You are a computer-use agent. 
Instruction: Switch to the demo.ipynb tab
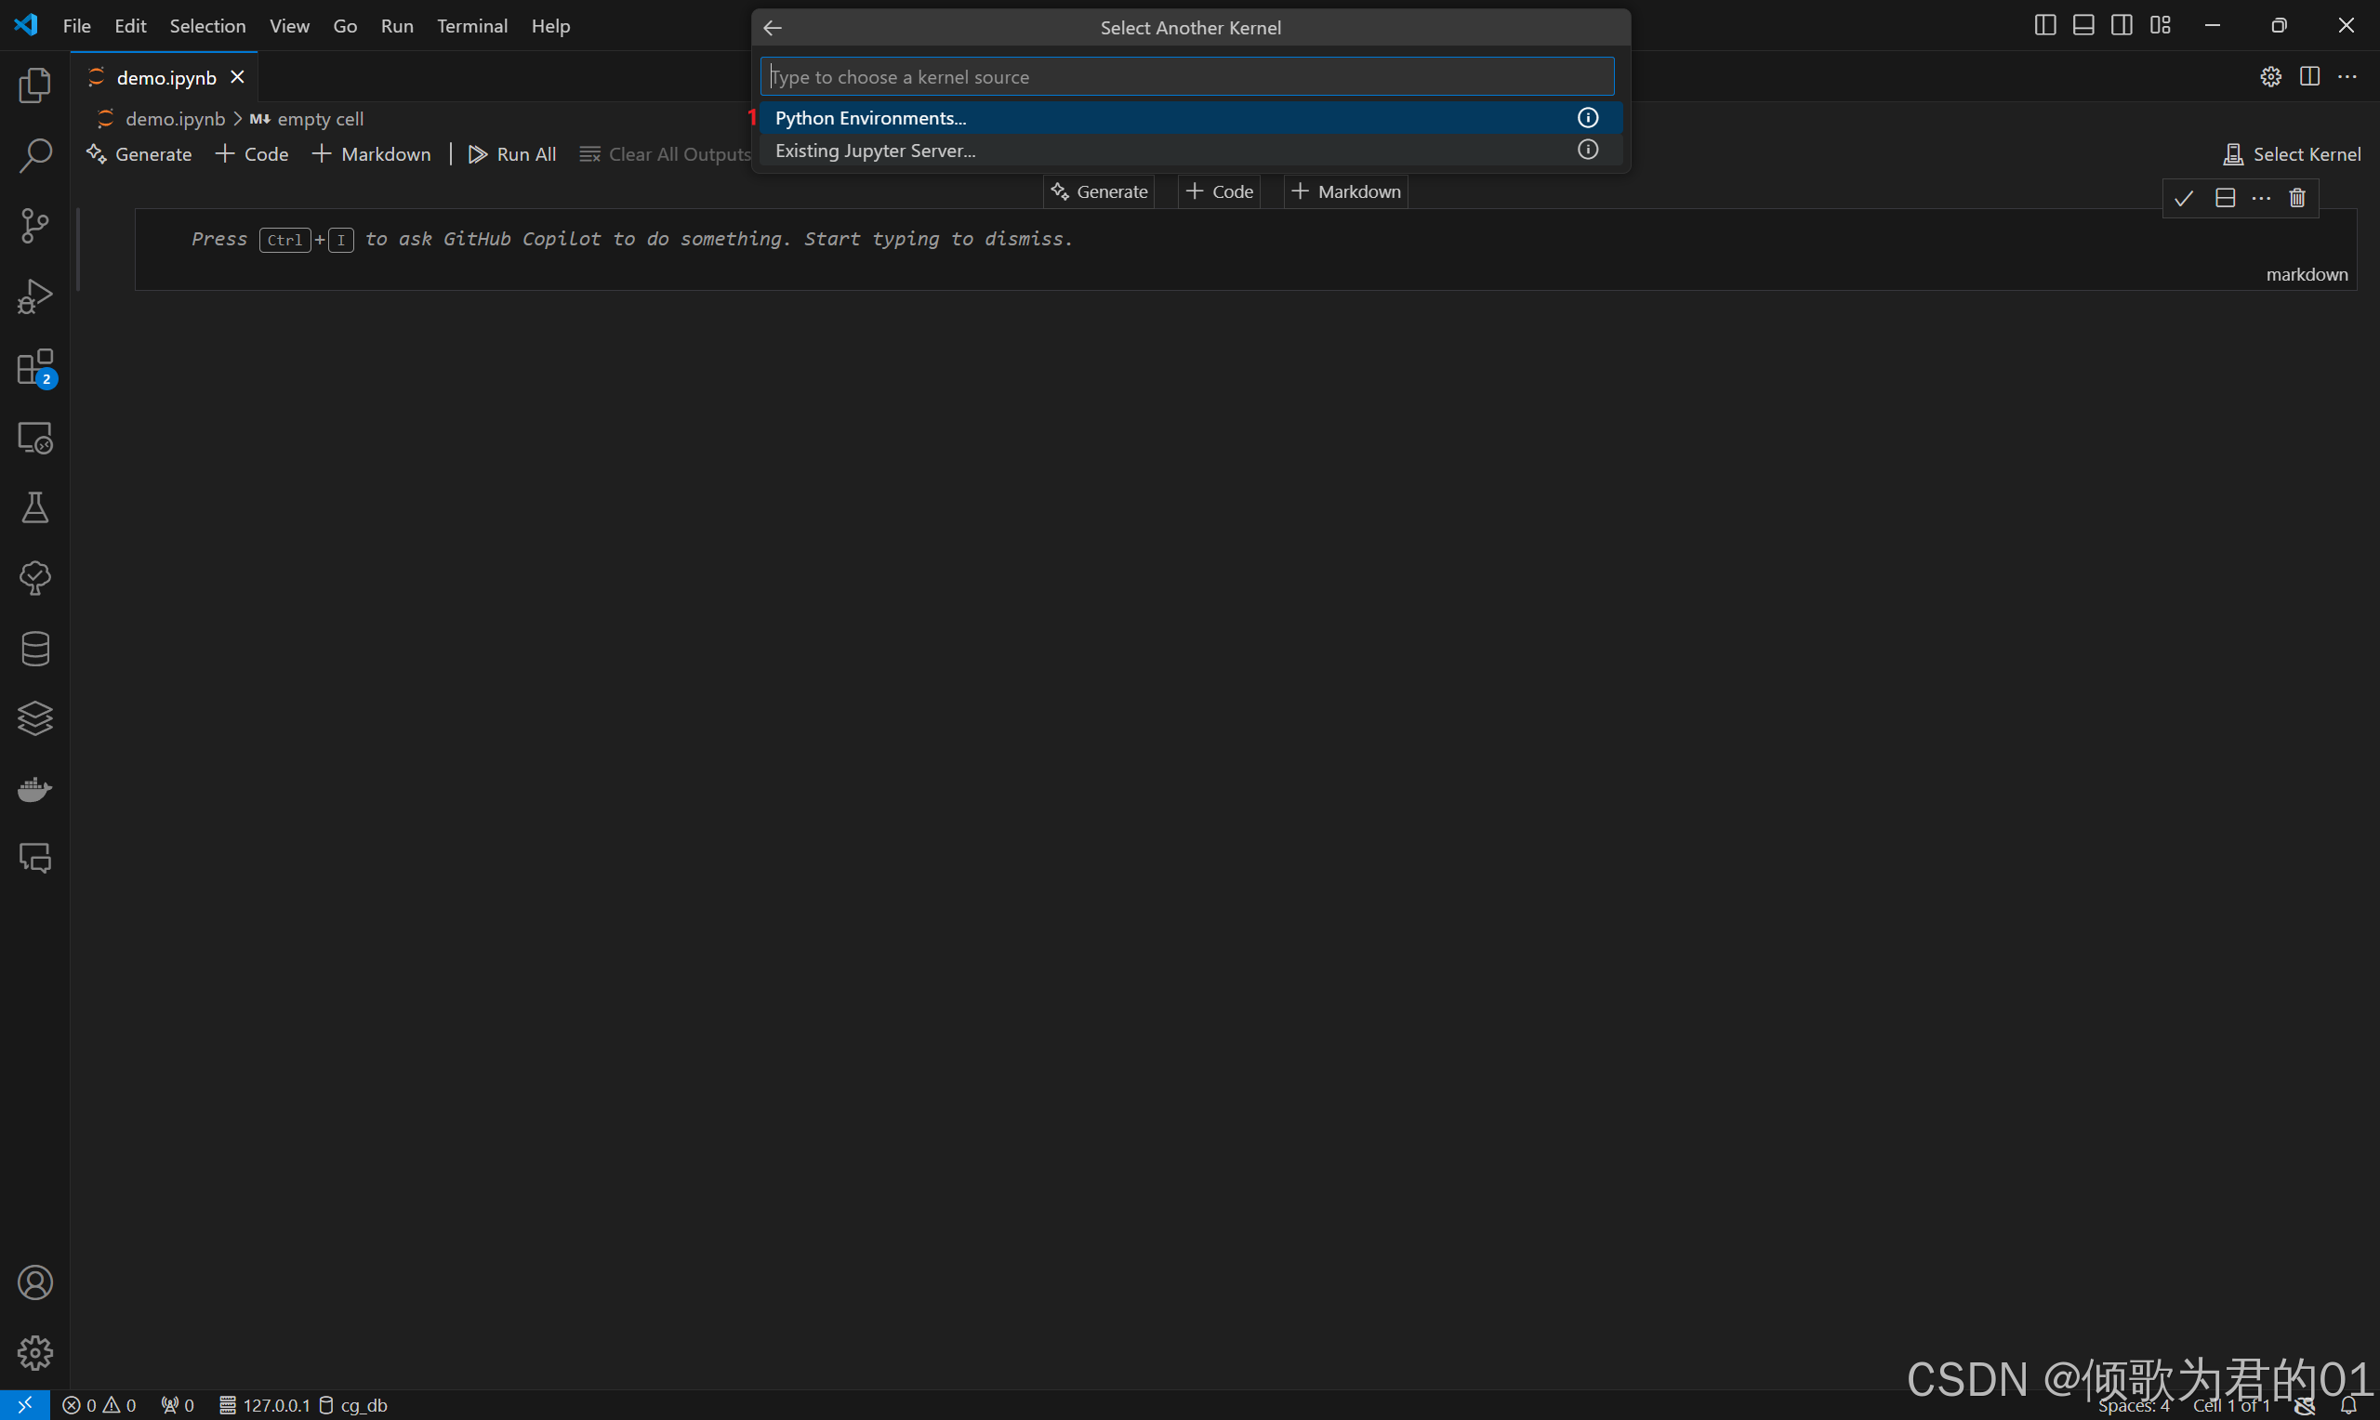pos(165,77)
